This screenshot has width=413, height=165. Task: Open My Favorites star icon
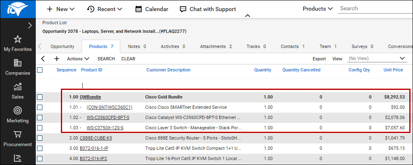click(18, 39)
